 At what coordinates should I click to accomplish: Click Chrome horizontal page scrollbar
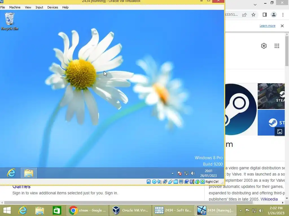(x=128, y=202)
